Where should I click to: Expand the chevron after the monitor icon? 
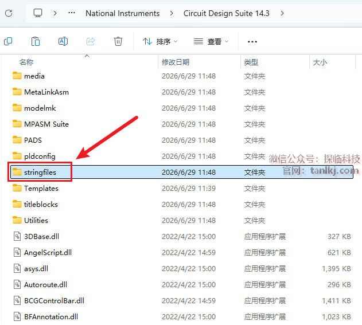pos(55,13)
